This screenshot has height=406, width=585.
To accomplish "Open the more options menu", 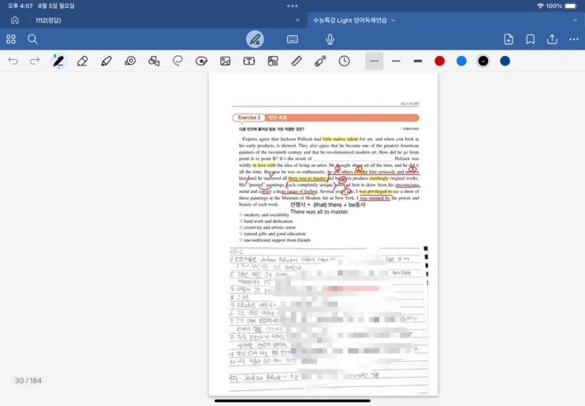I will (x=574, y=39).
